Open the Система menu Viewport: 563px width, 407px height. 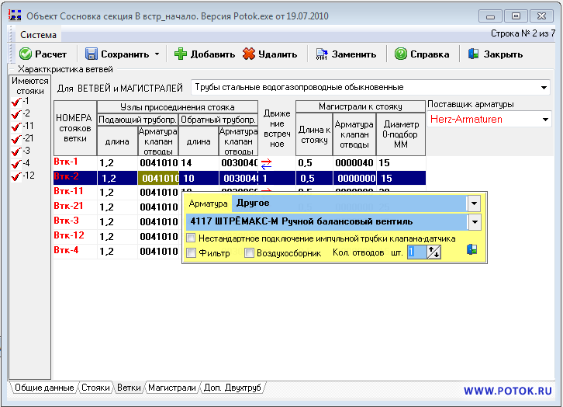point(38,35)
